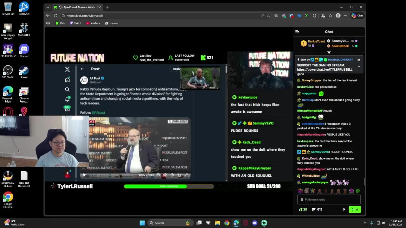
Task: Open the Favorites list icon
Action: coord(331,16)
